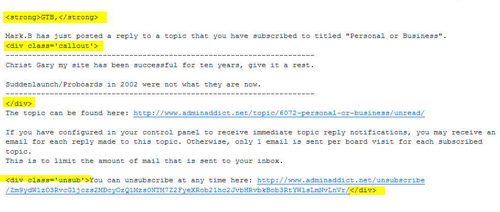
Task: Click the 'Christ Gary my site' sentence
Action: coord(159,66)
